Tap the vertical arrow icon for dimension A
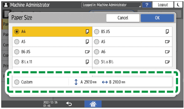 tap(76, 82)
